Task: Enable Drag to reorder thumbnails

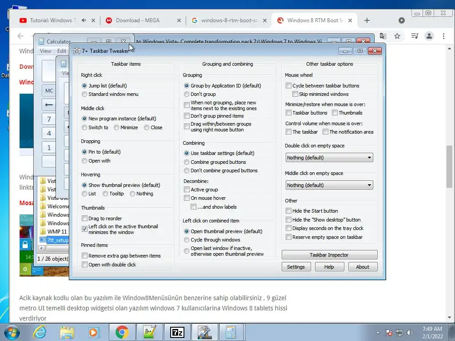Action: pos(84,218)
